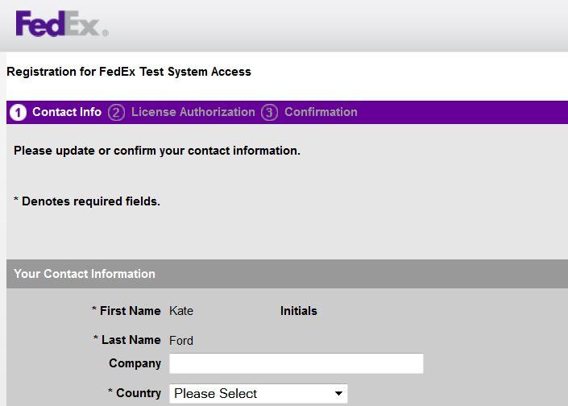Open the Country 'Please Select' dropdown
The height and width of the screenshot is (406, 568).
pyautogui.click(x=259, y=393)
